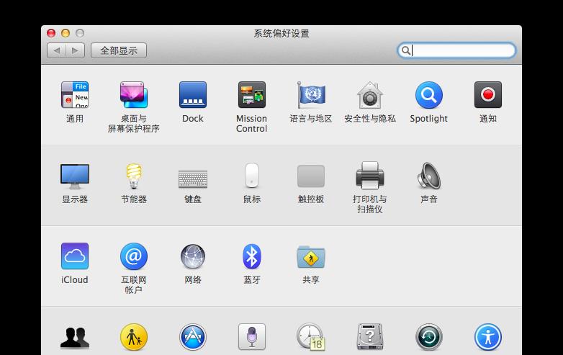Open the 通用 (General) preferences pane
The height and width of the screenshot is (355, 563).
click(x=75, y=95)
